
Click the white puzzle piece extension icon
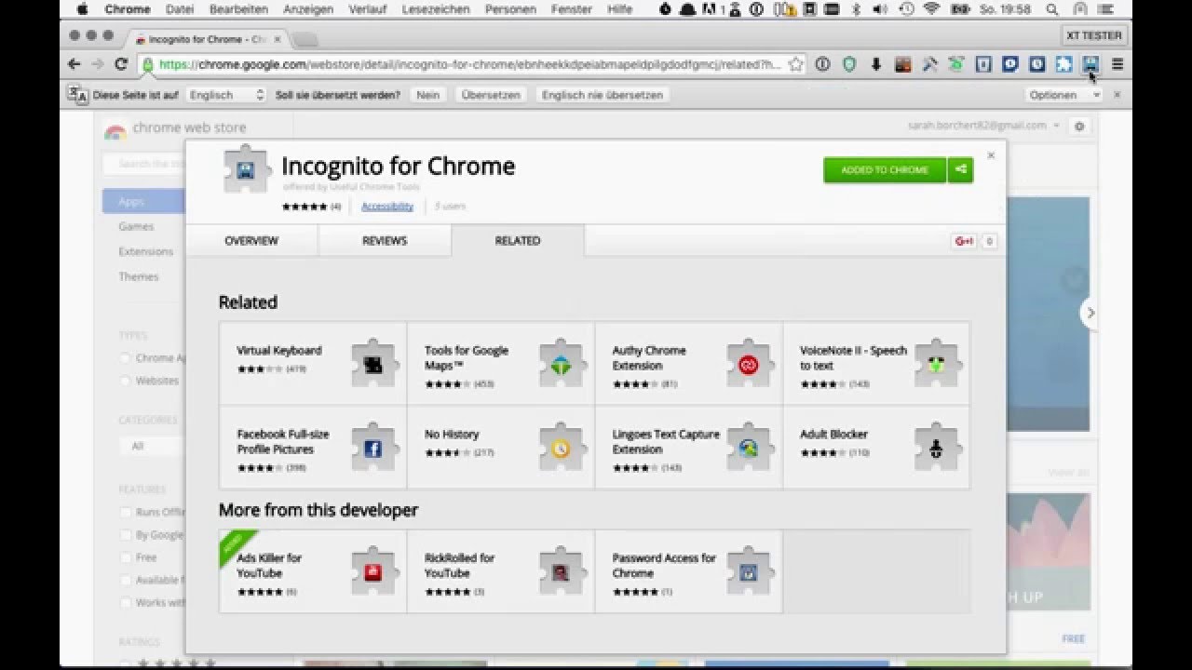click(1063, 64)
